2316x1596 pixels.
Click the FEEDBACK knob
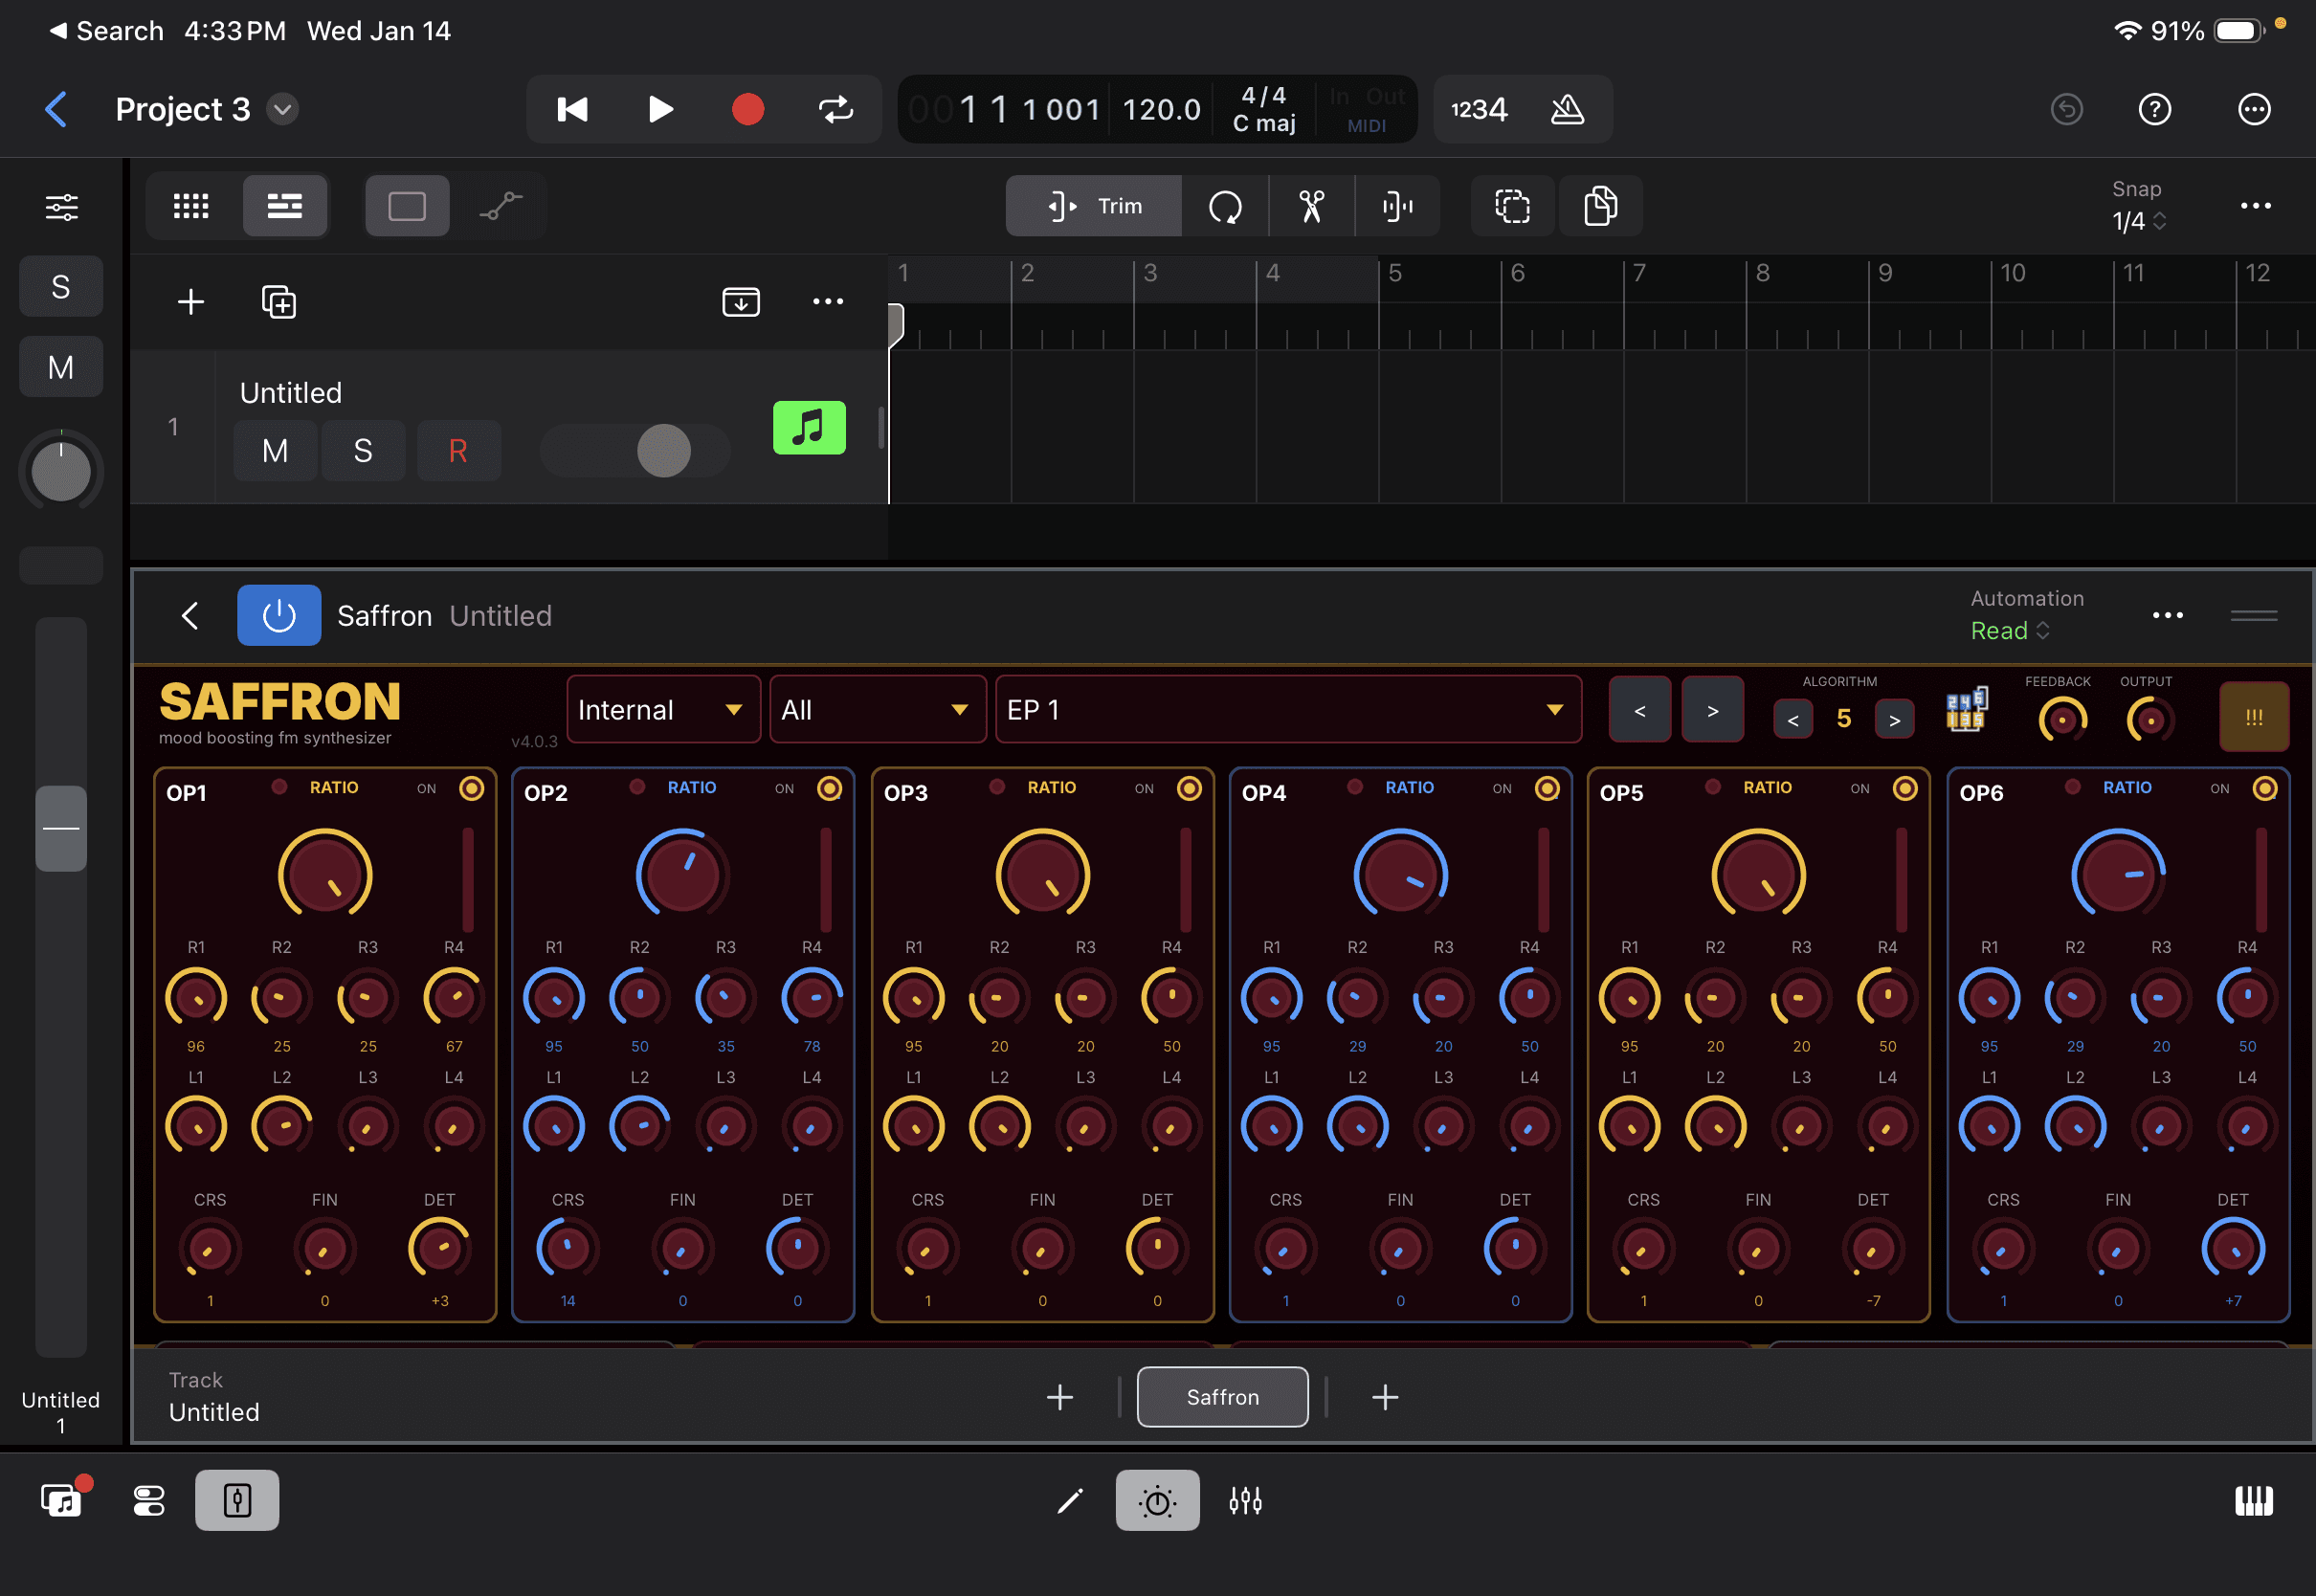(x=2061, y=719)
